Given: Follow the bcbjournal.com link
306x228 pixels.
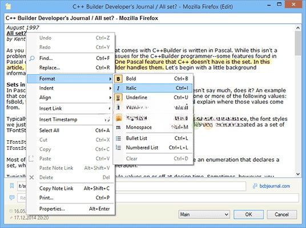Looking at the screenshot, I should click(x=275, y=186).
